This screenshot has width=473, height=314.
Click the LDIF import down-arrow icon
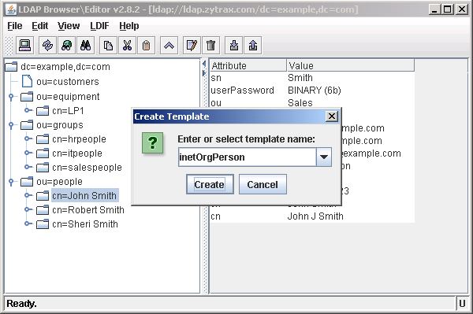[234, 46]
